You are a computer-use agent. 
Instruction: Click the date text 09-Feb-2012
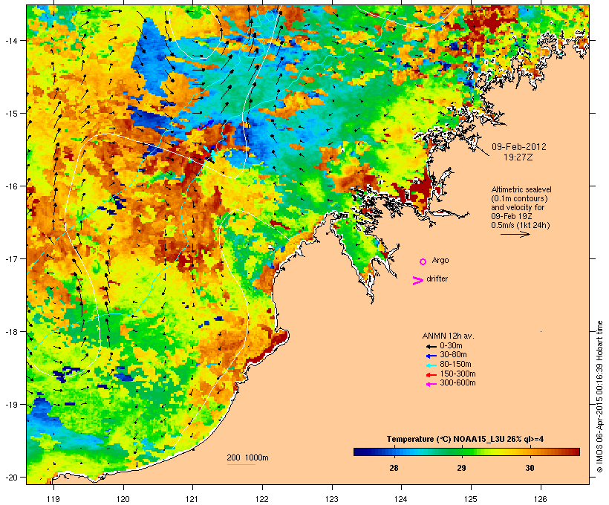click(519, 147)
